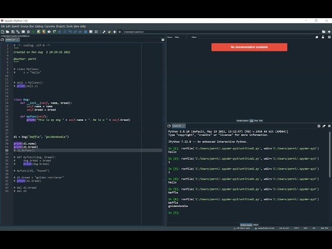The image size is (332, 249).
Task: Go back with the left arrow
Action: pos(115,32)
